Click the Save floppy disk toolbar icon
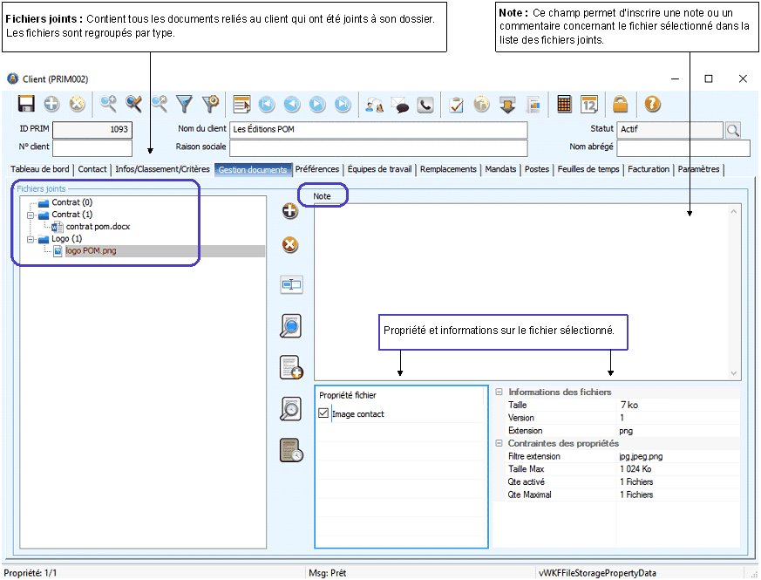 pyautogui.click(x=26, y=105)
